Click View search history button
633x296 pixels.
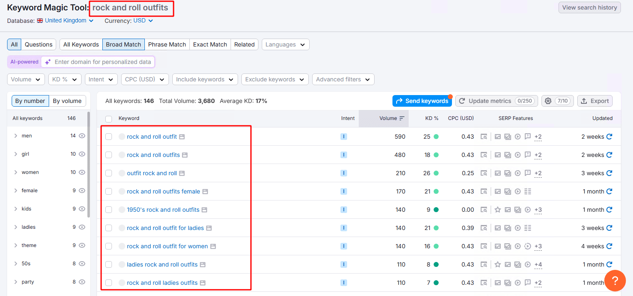click(589, 7)
